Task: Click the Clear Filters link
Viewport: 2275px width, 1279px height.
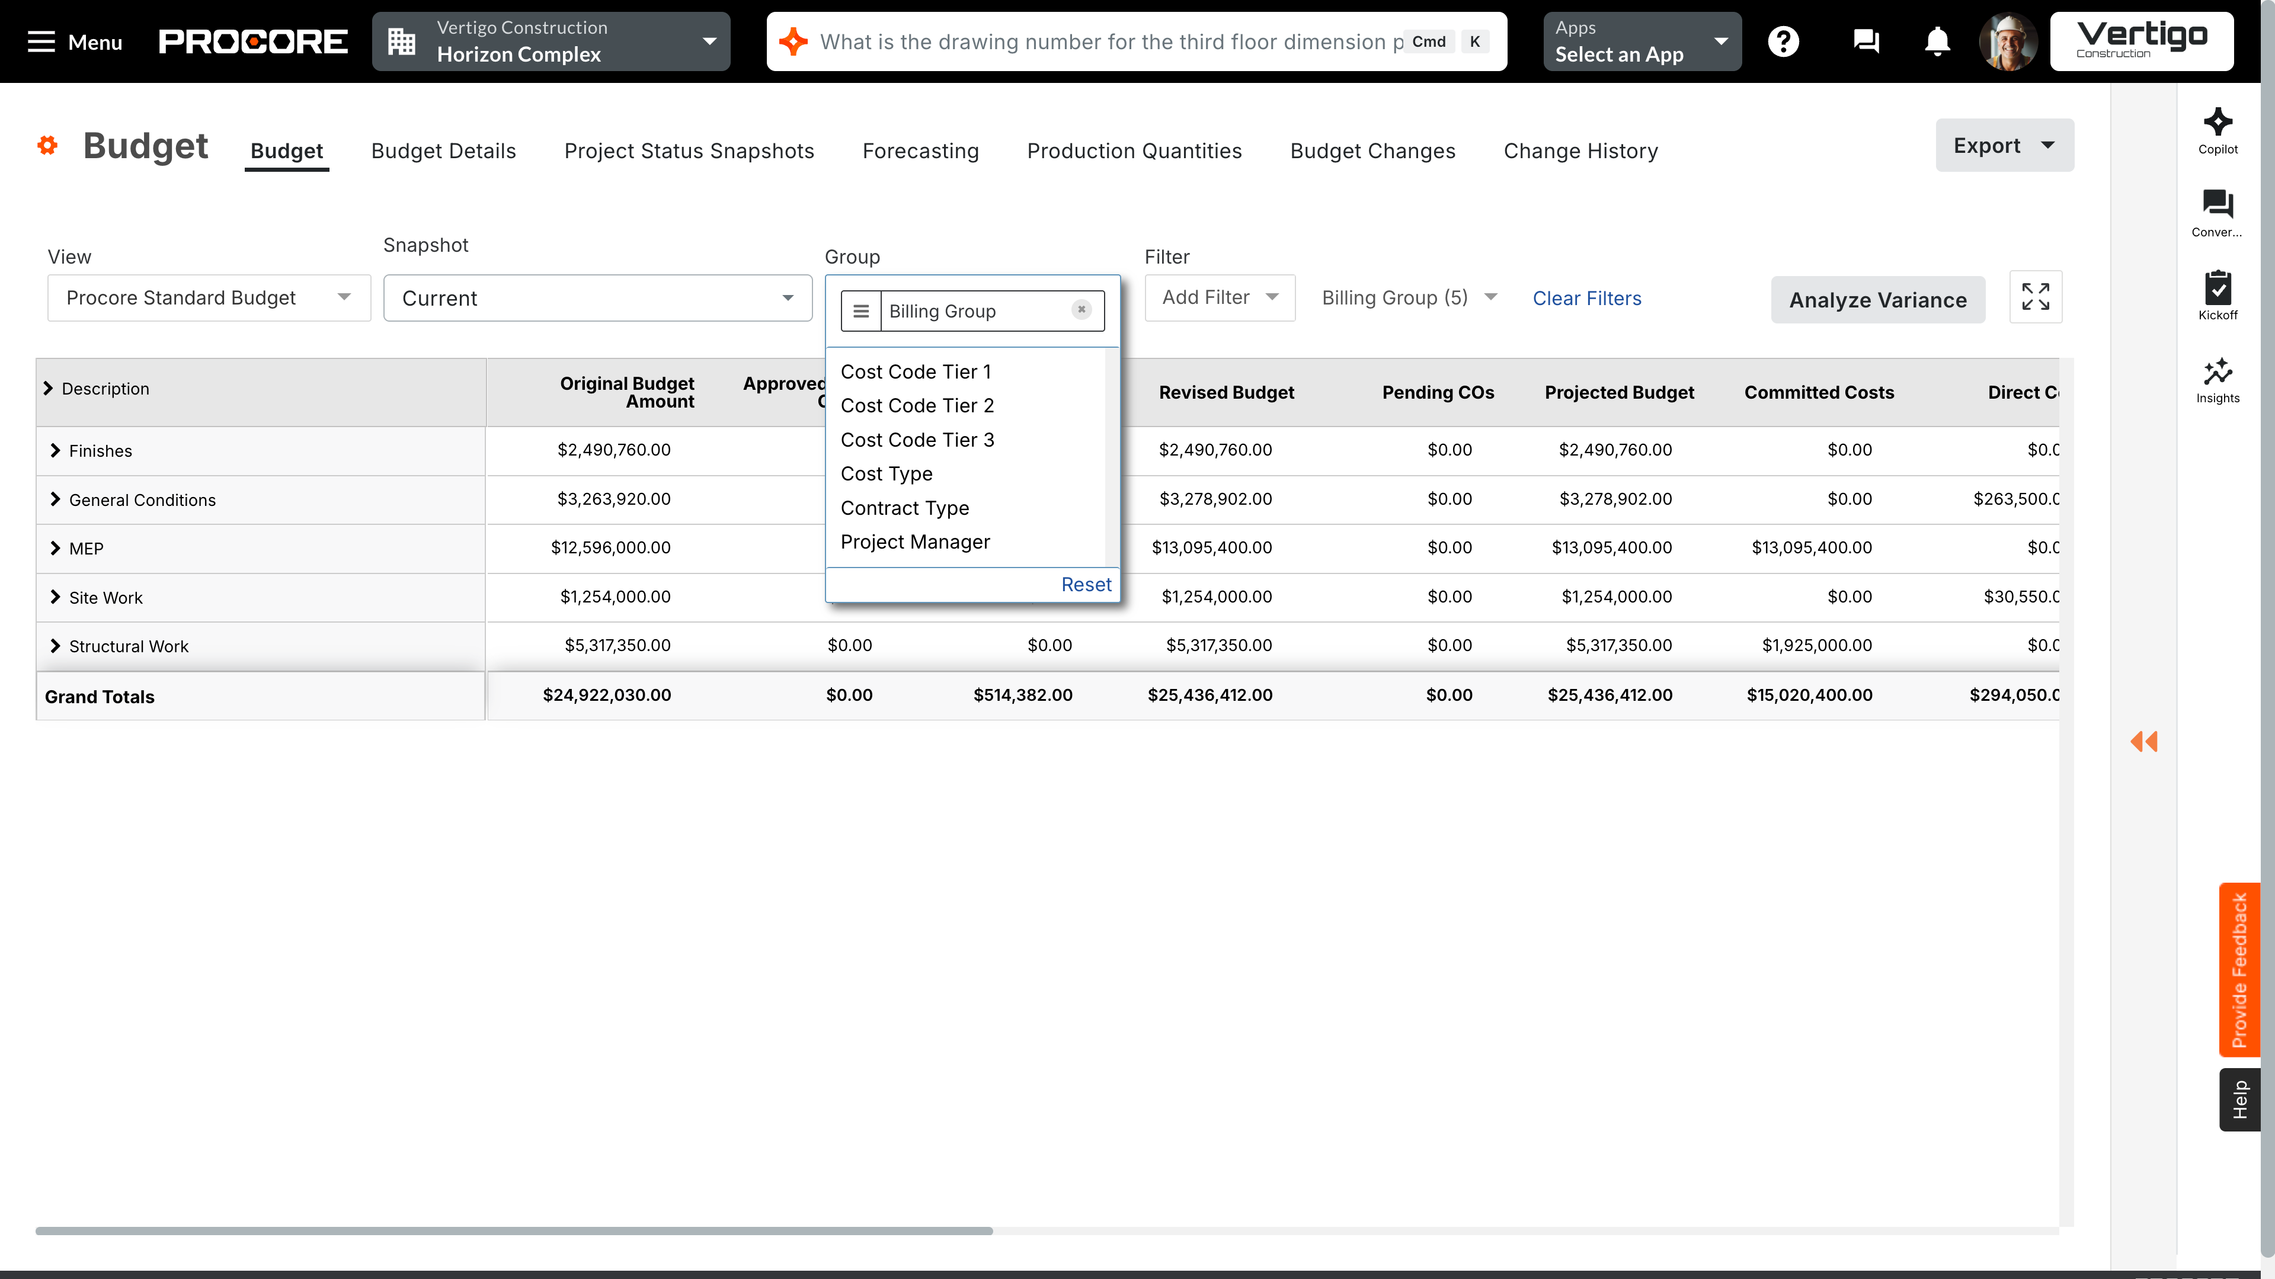Action: click(1586, 299)
